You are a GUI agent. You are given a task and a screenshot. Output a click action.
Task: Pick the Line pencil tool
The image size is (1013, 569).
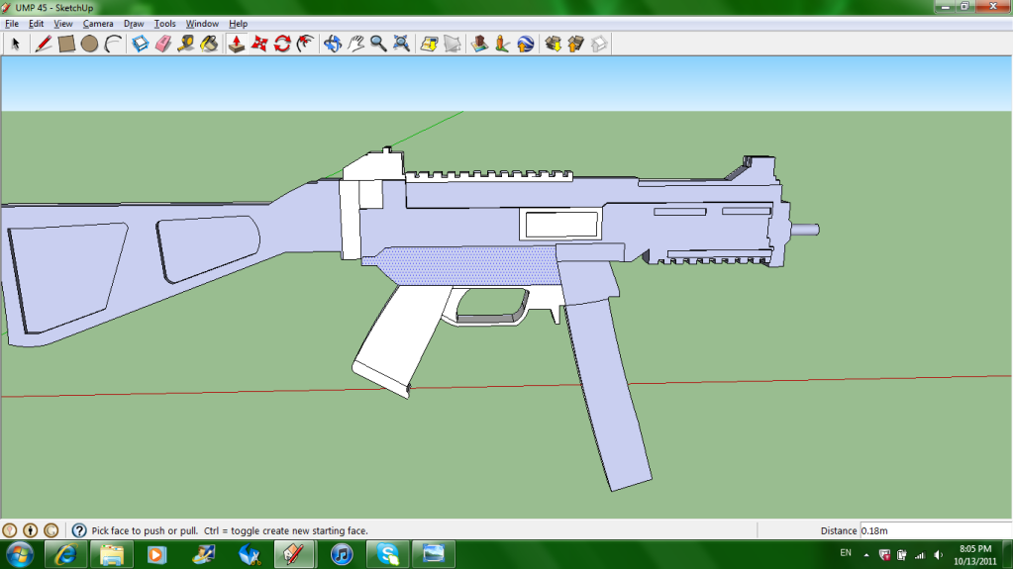click(43, 44)
